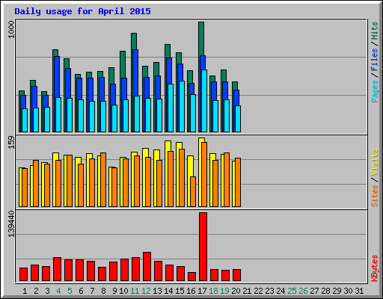Select day 27 on the date axis

(314, 291)
